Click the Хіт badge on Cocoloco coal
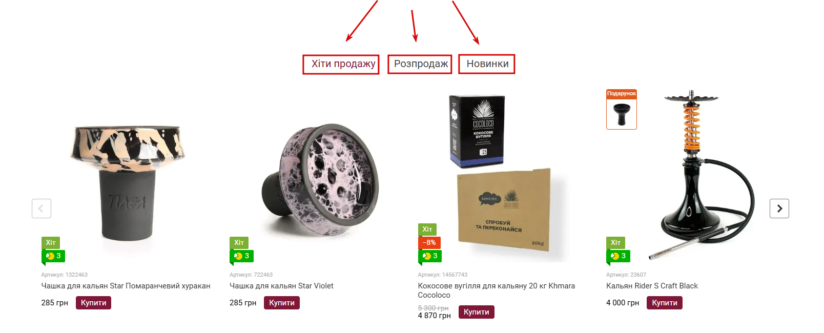824x333 pixels. tap(427, 230)
